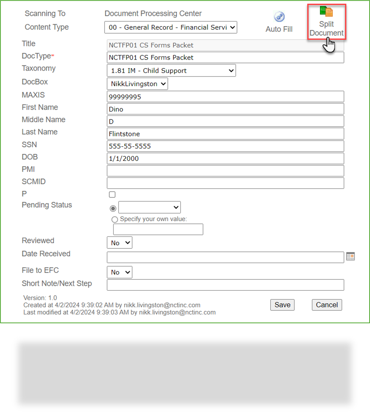Click inside the SSN field
The height and width of the screenshot is (414, 370).
(225, 146)
